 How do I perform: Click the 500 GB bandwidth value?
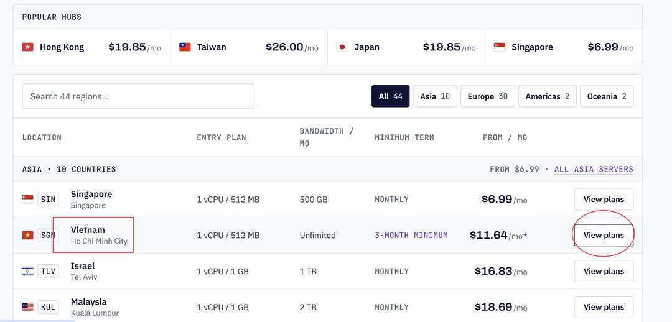point(314,199)
